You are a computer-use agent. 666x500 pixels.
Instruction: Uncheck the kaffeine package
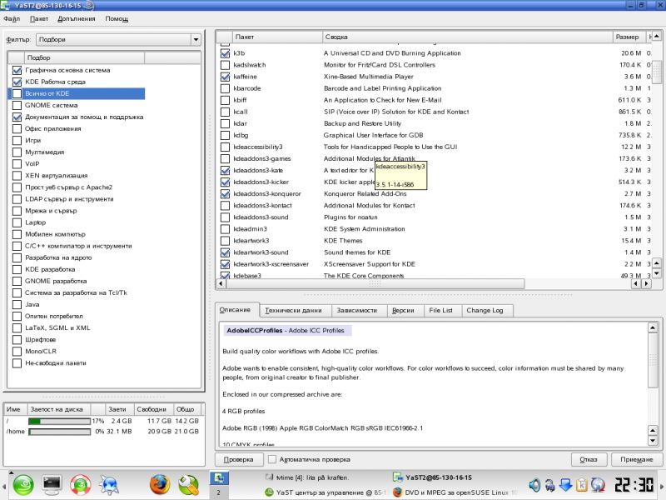point(225,77)
